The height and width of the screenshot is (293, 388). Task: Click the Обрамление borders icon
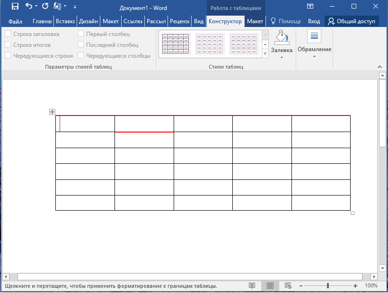[314, 36]
